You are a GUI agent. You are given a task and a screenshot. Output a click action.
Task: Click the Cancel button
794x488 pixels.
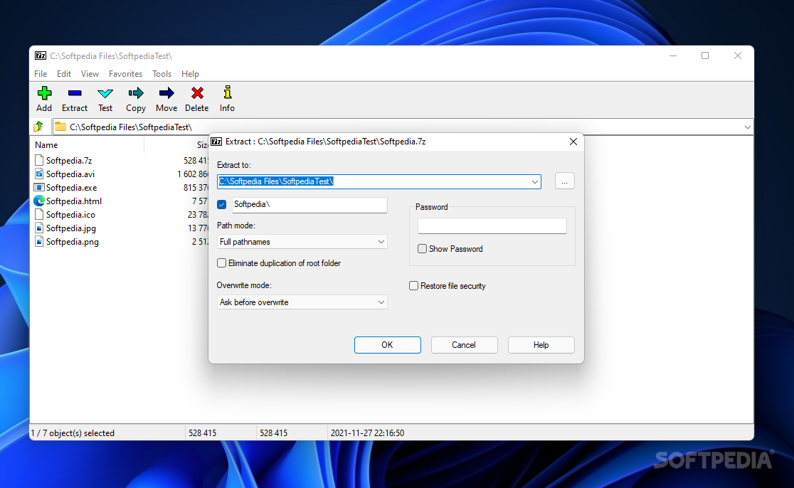tap(465, 345)
